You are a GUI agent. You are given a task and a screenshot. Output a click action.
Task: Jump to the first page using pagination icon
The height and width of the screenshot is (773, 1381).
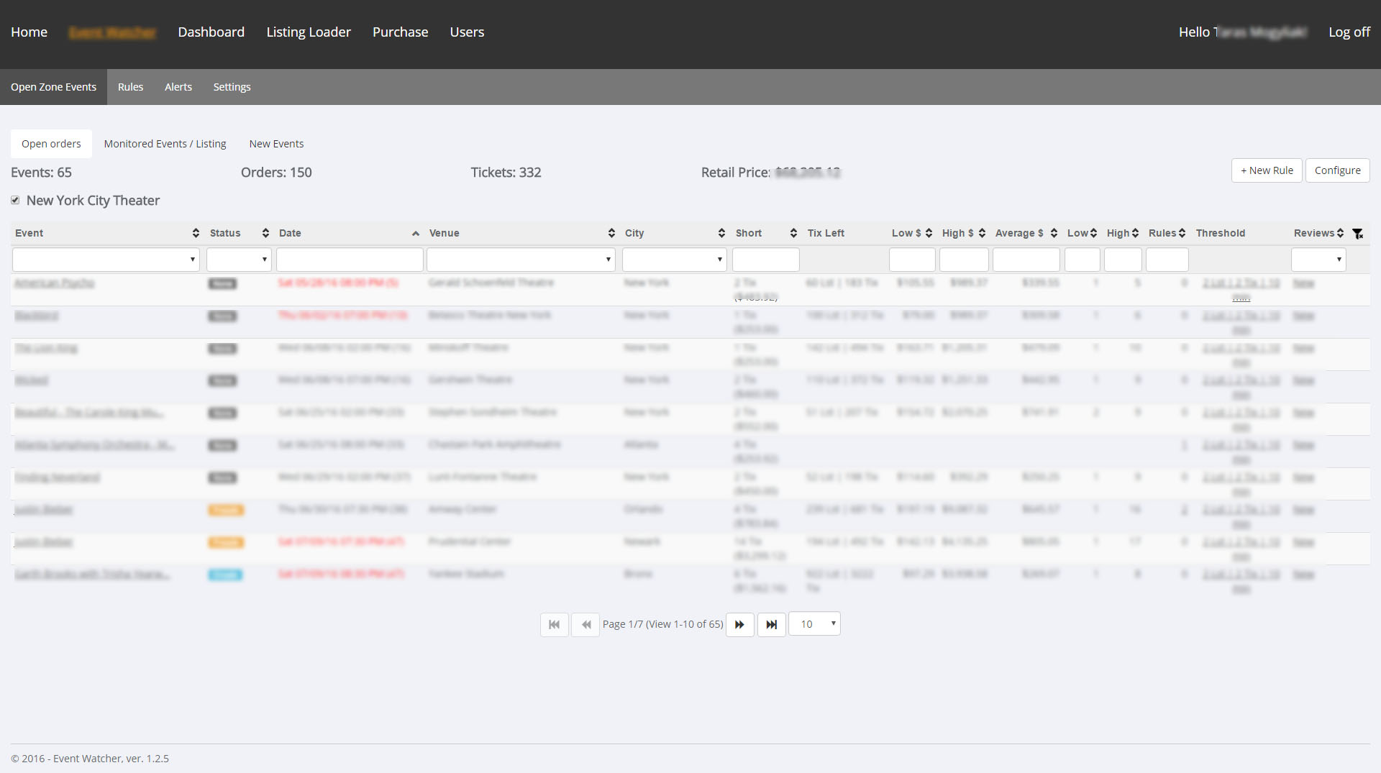pos(554,624)
